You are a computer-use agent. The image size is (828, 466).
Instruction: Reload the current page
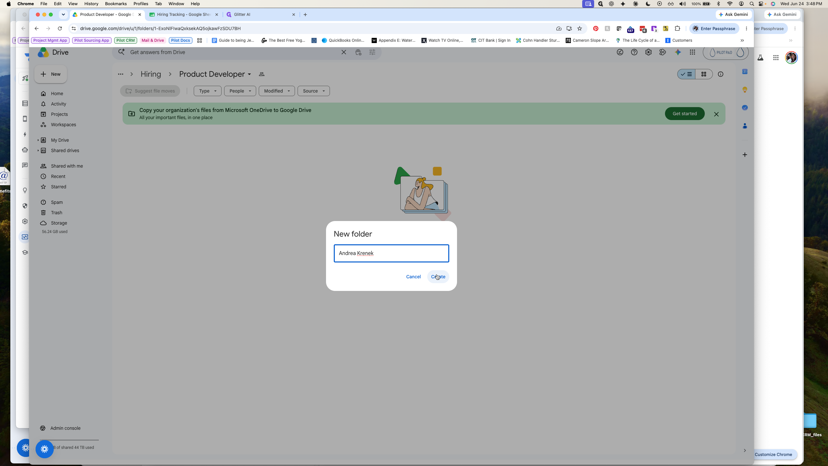tap(60, 28)
